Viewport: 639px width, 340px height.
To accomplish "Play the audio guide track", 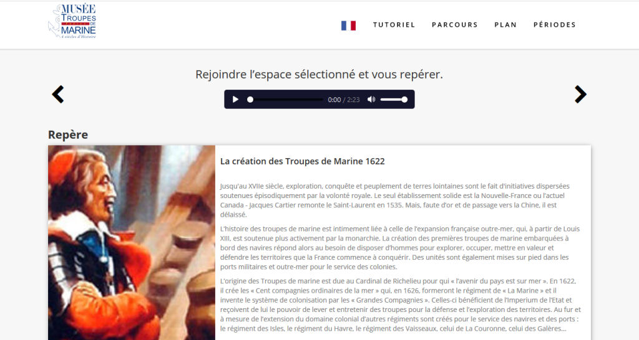I will coord(235,100).
